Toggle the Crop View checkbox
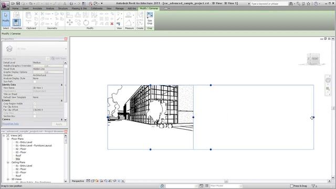 point(35,113)
